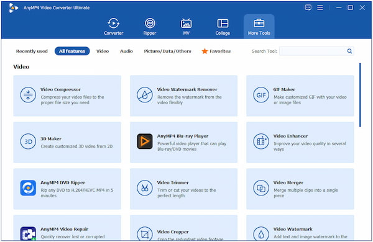Click the Collage label in top bar

tap(223, 33)
